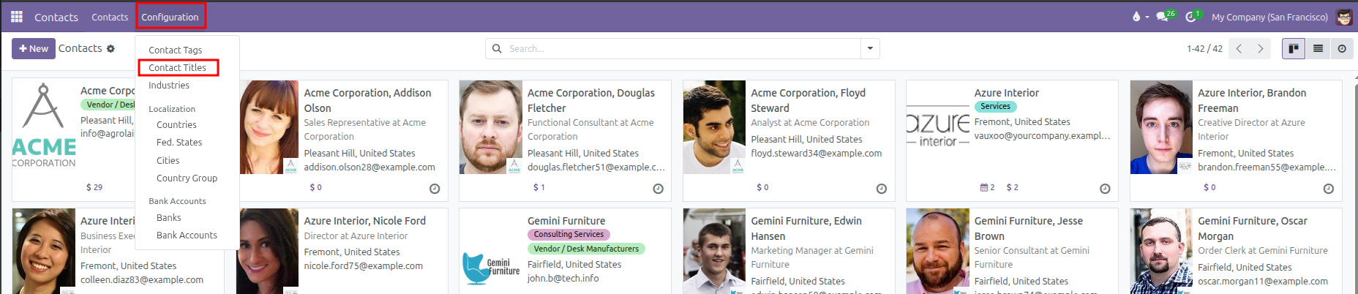Open the apps grid home menu
This screenshot has width=1358, height=294.
point(16,16)
